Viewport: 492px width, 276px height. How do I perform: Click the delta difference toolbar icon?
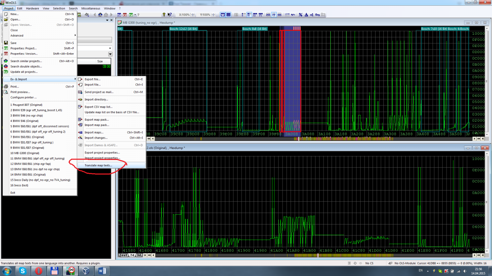306,15
